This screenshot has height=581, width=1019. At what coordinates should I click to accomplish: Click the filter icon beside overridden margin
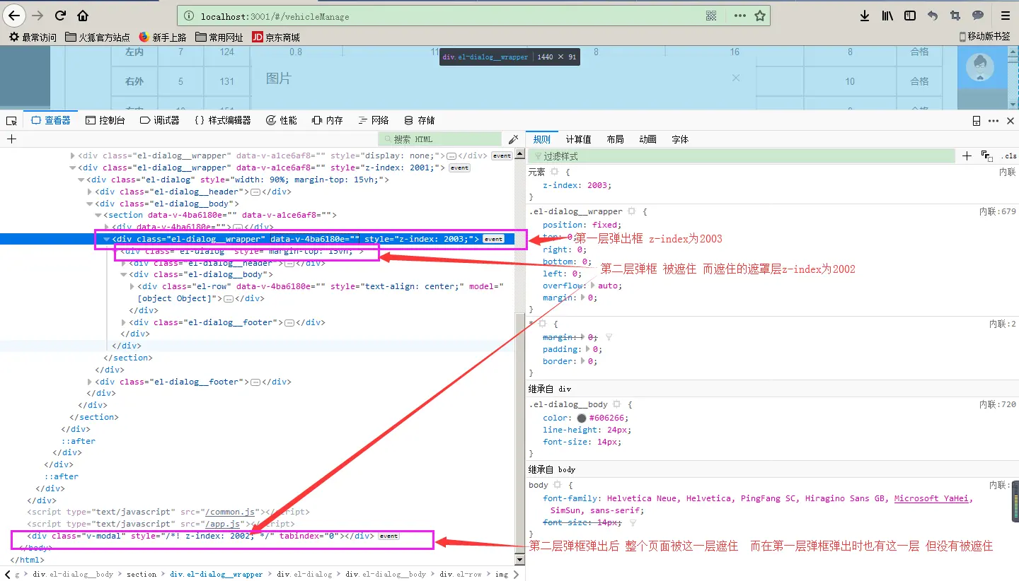click(x=609, y=338)
